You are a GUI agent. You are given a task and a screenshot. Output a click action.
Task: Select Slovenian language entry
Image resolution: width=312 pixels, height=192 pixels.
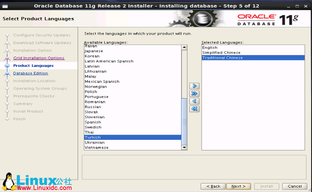click(133, 117)
